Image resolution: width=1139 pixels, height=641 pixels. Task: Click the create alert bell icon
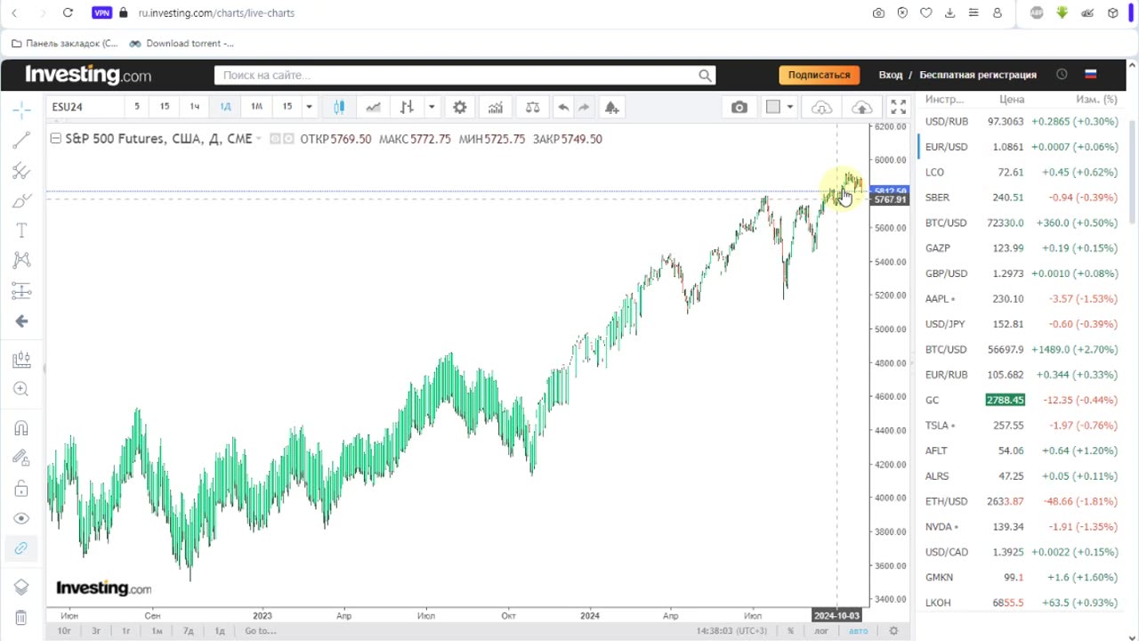(611, 107)
